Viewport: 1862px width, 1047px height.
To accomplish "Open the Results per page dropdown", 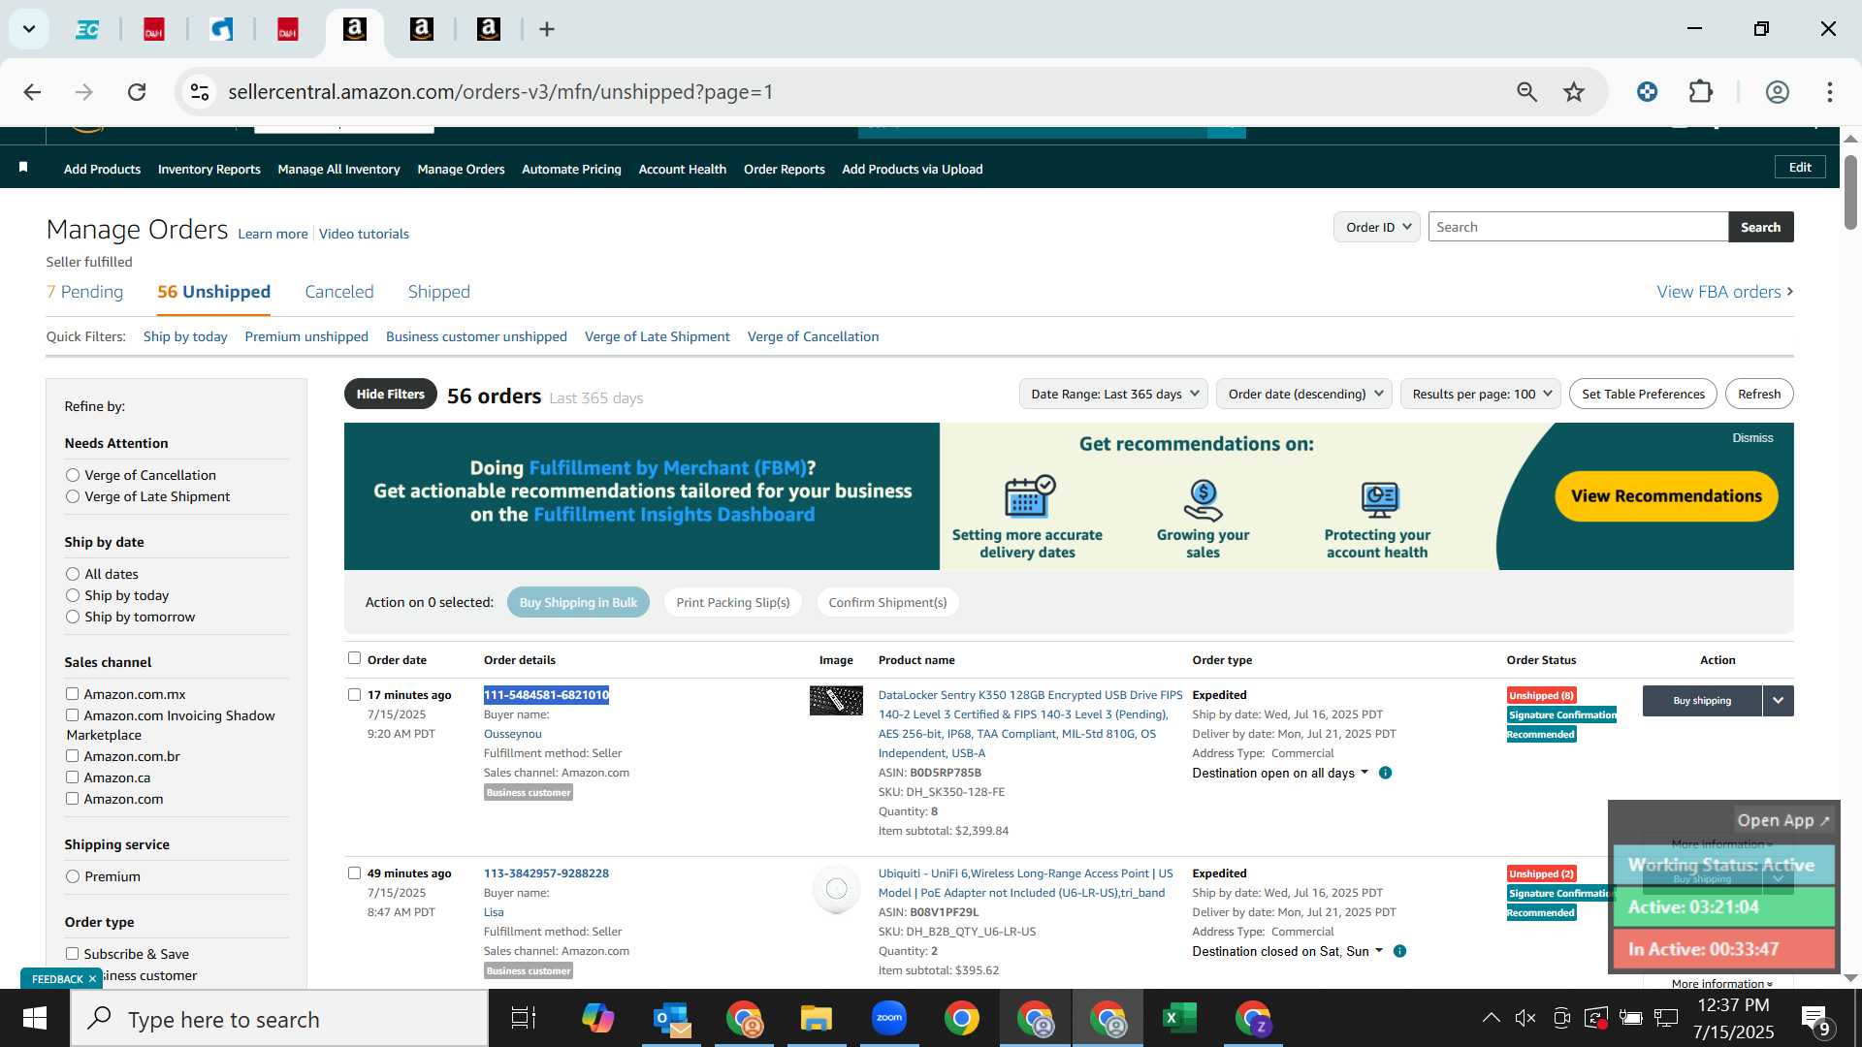I will tap(1481, 394).
